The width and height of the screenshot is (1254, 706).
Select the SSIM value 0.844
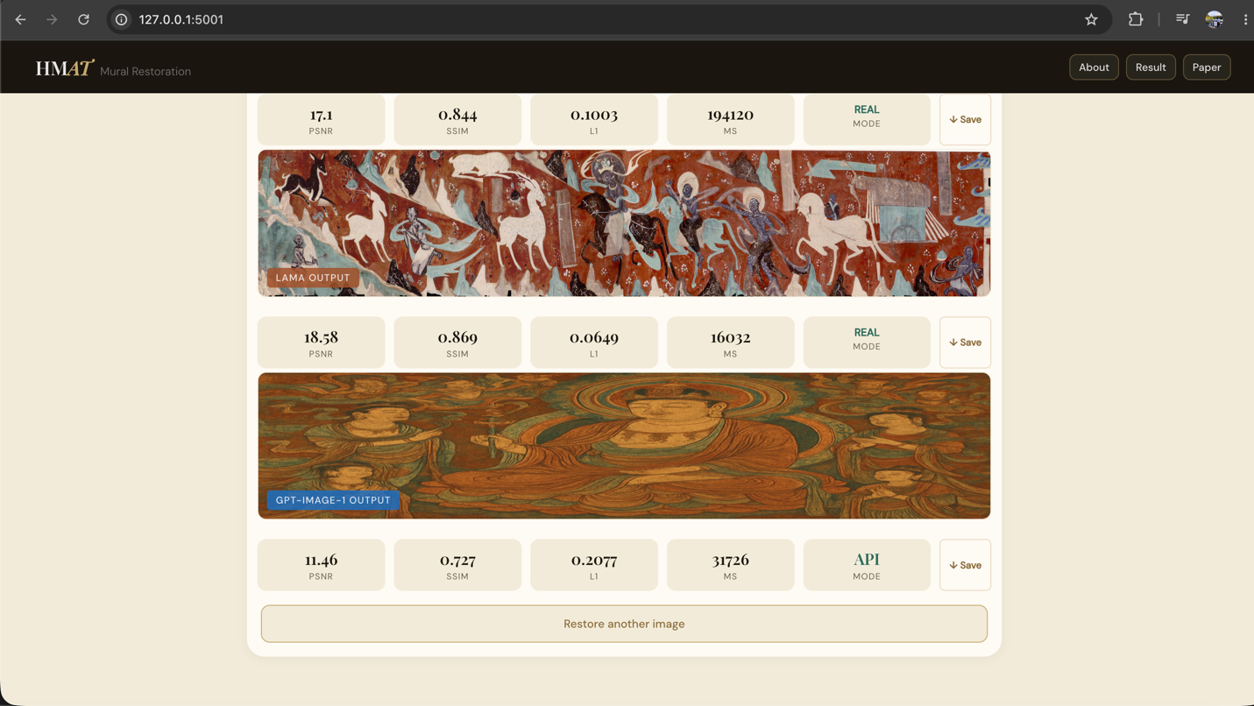pyautogui.click(x=457, y=115)
